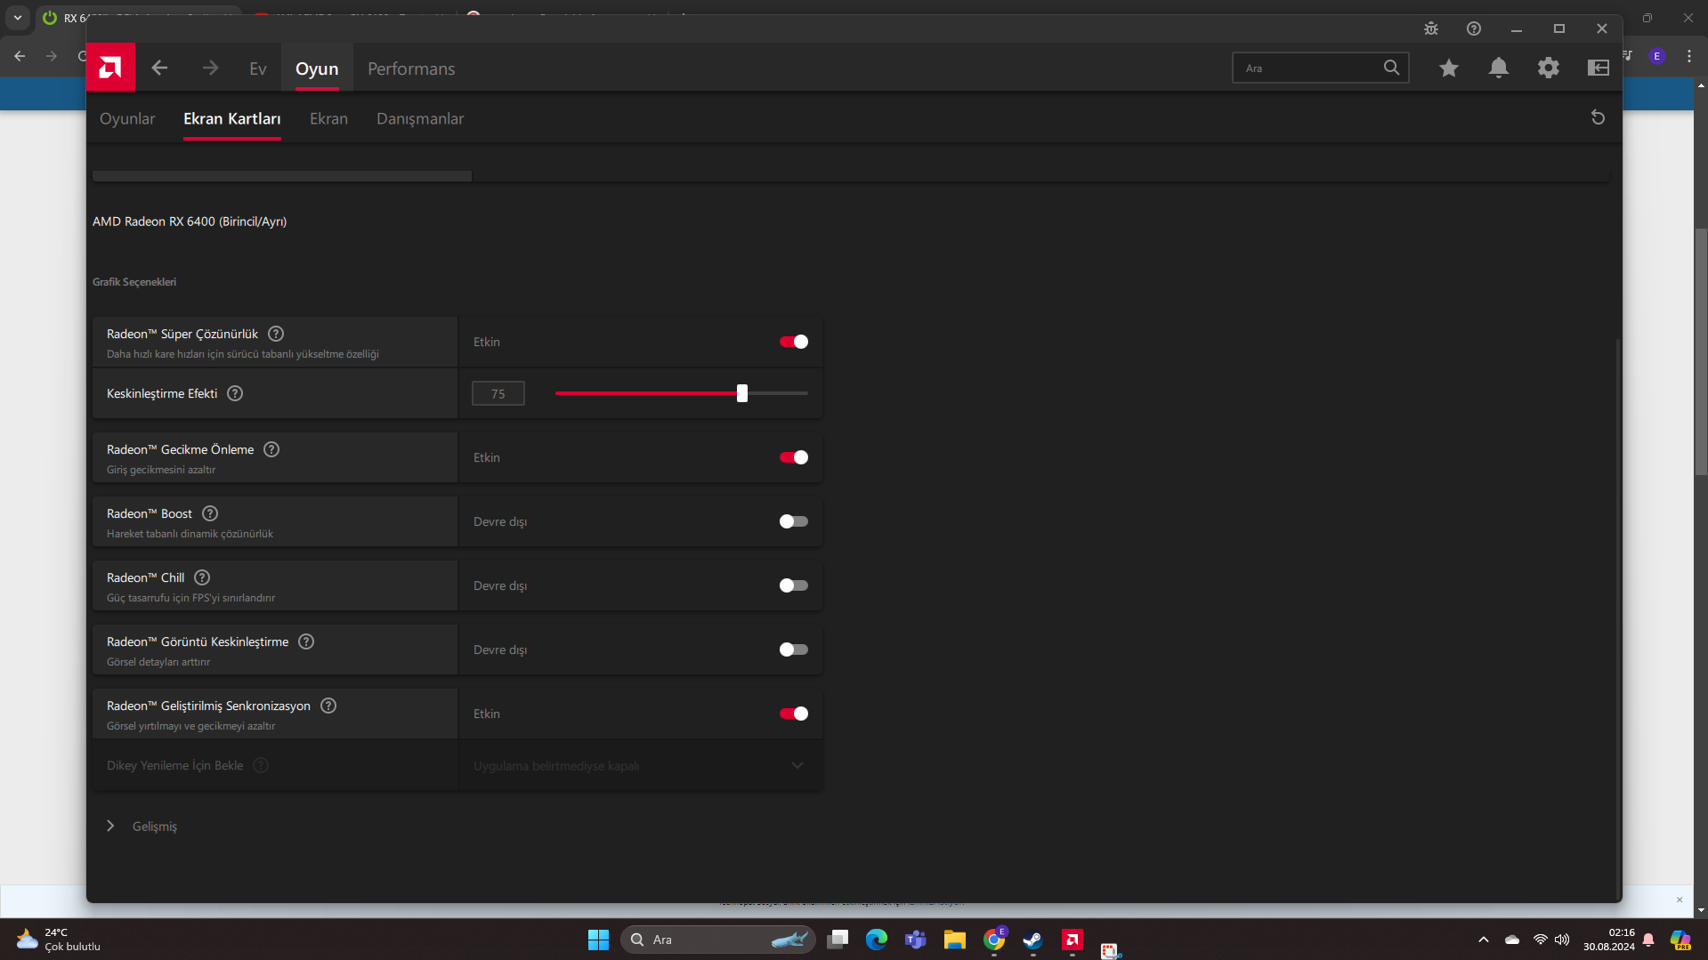Go back with the AMD back arrow

tap(159, 68)
